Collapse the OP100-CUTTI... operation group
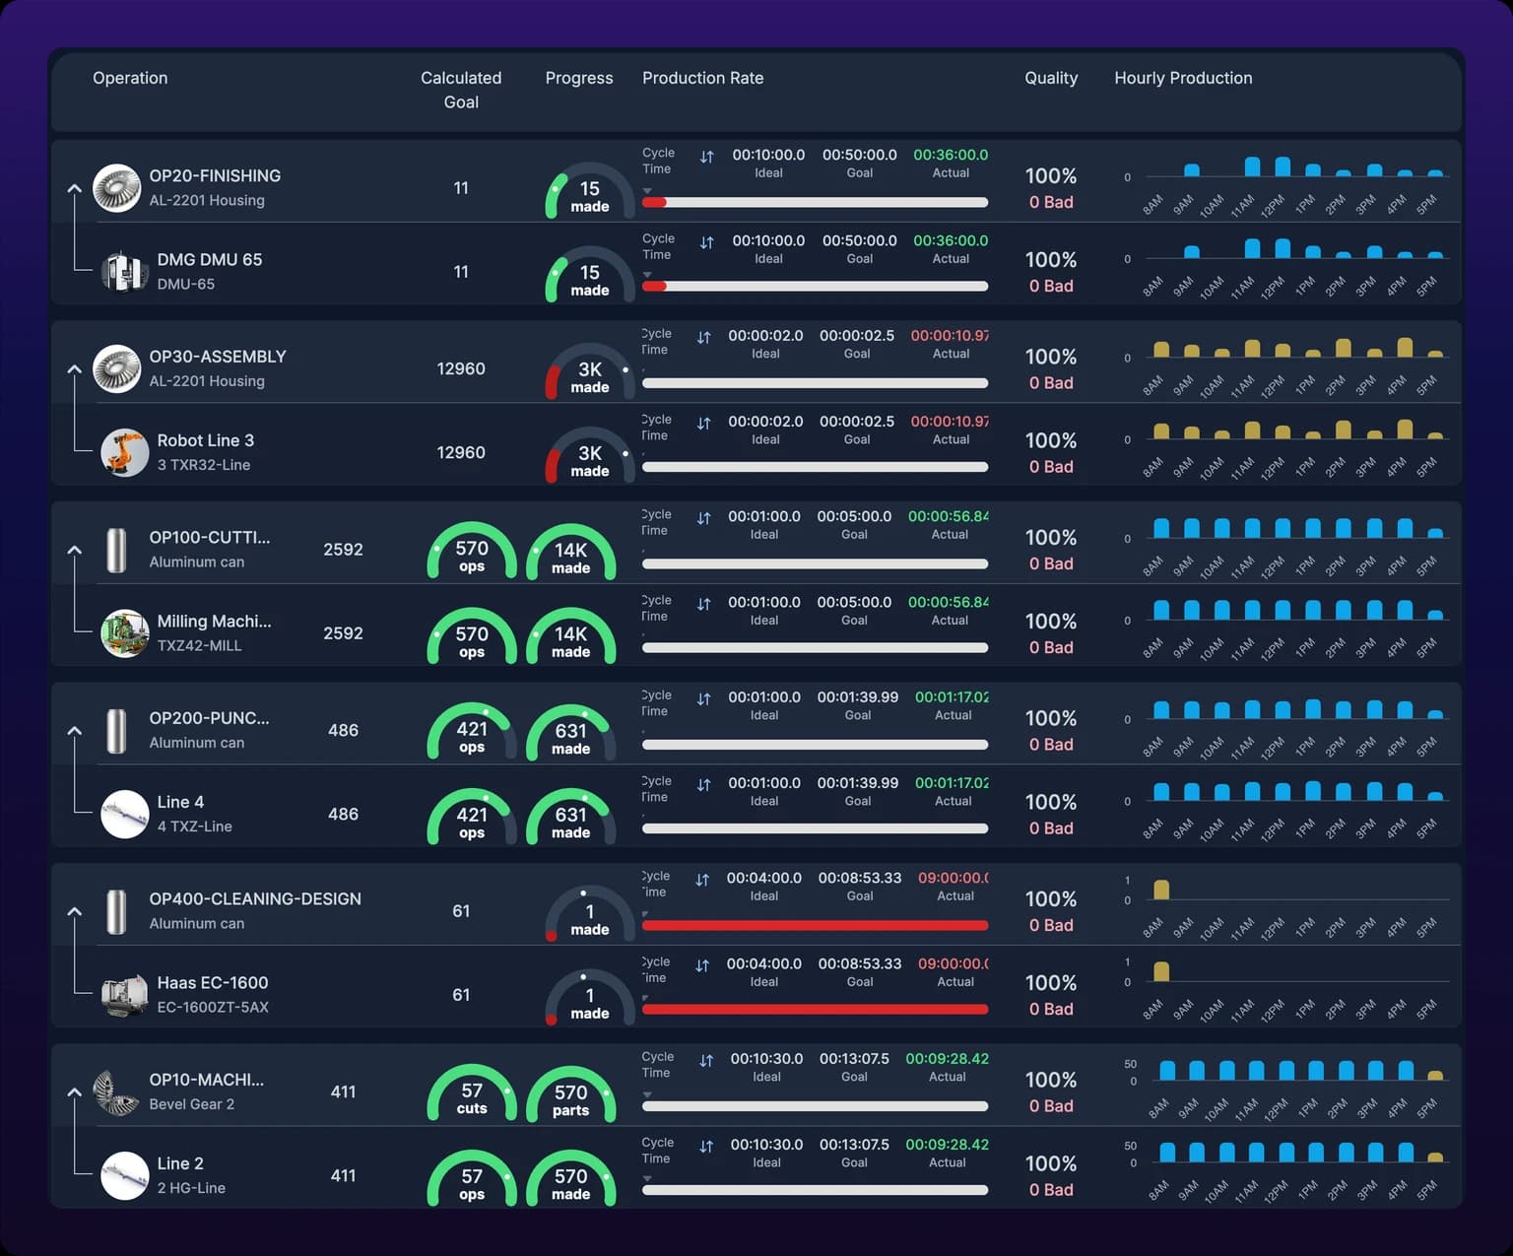Screen dimensions: 1513x1256 (x=74, y=550)
